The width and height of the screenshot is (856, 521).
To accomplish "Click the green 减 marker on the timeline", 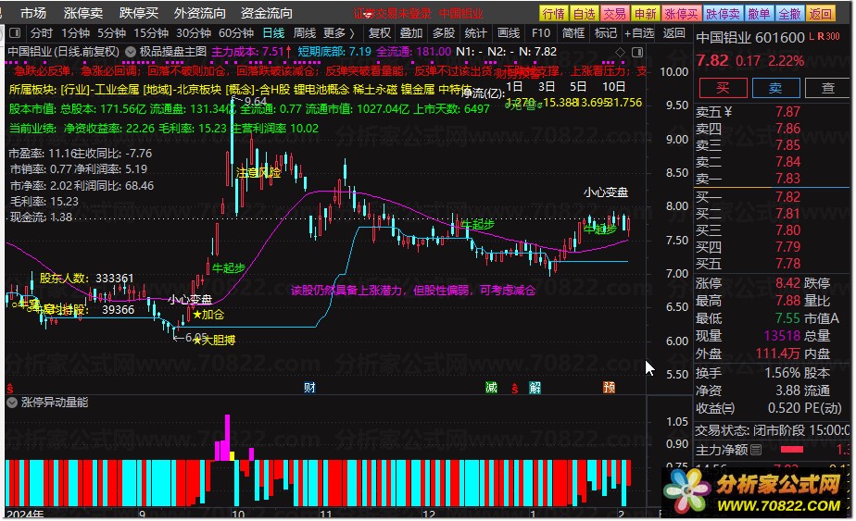I will click(491, 388).
